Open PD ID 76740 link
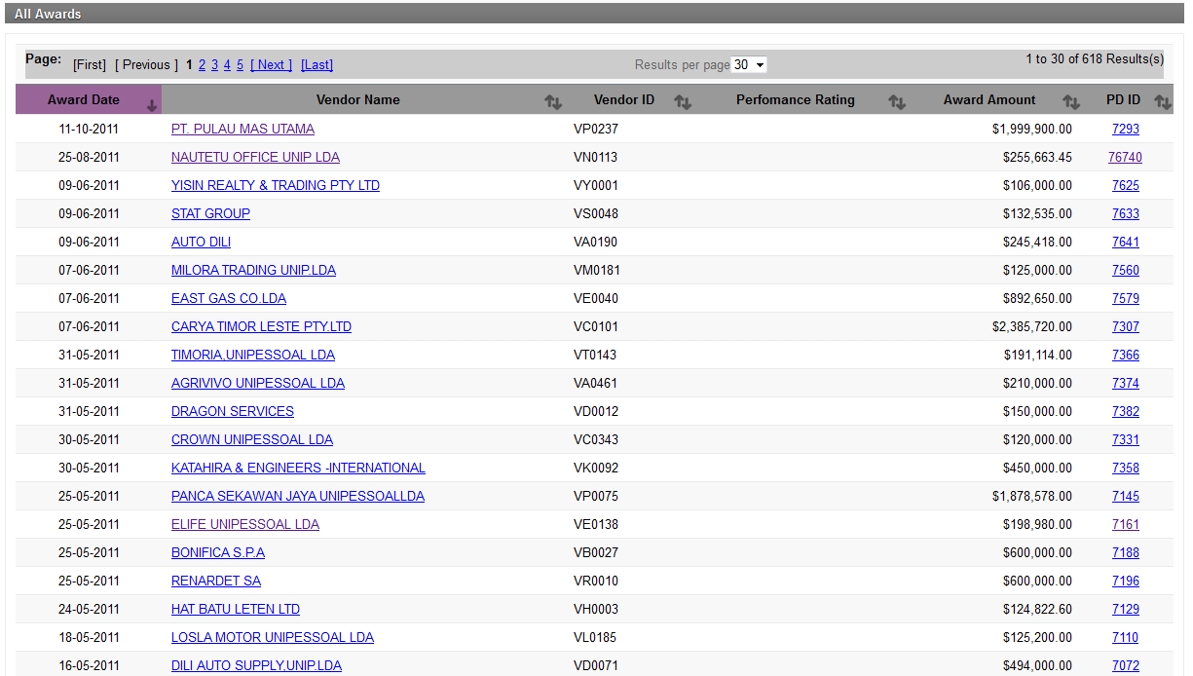This screenshot has width=1193, height=676. click(x=1125, y=157)
